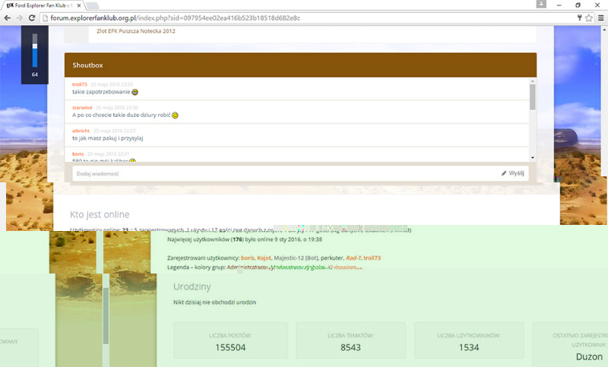608x367 pixels.
Task: Open the Zlot EFK Puszcza Notecka 2012 link
Action: 136,31
